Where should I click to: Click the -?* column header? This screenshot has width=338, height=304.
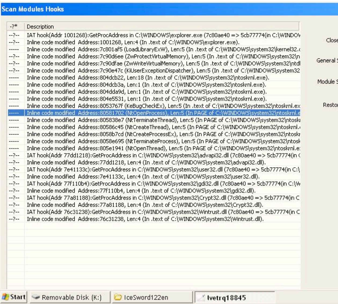click(15, 27)
